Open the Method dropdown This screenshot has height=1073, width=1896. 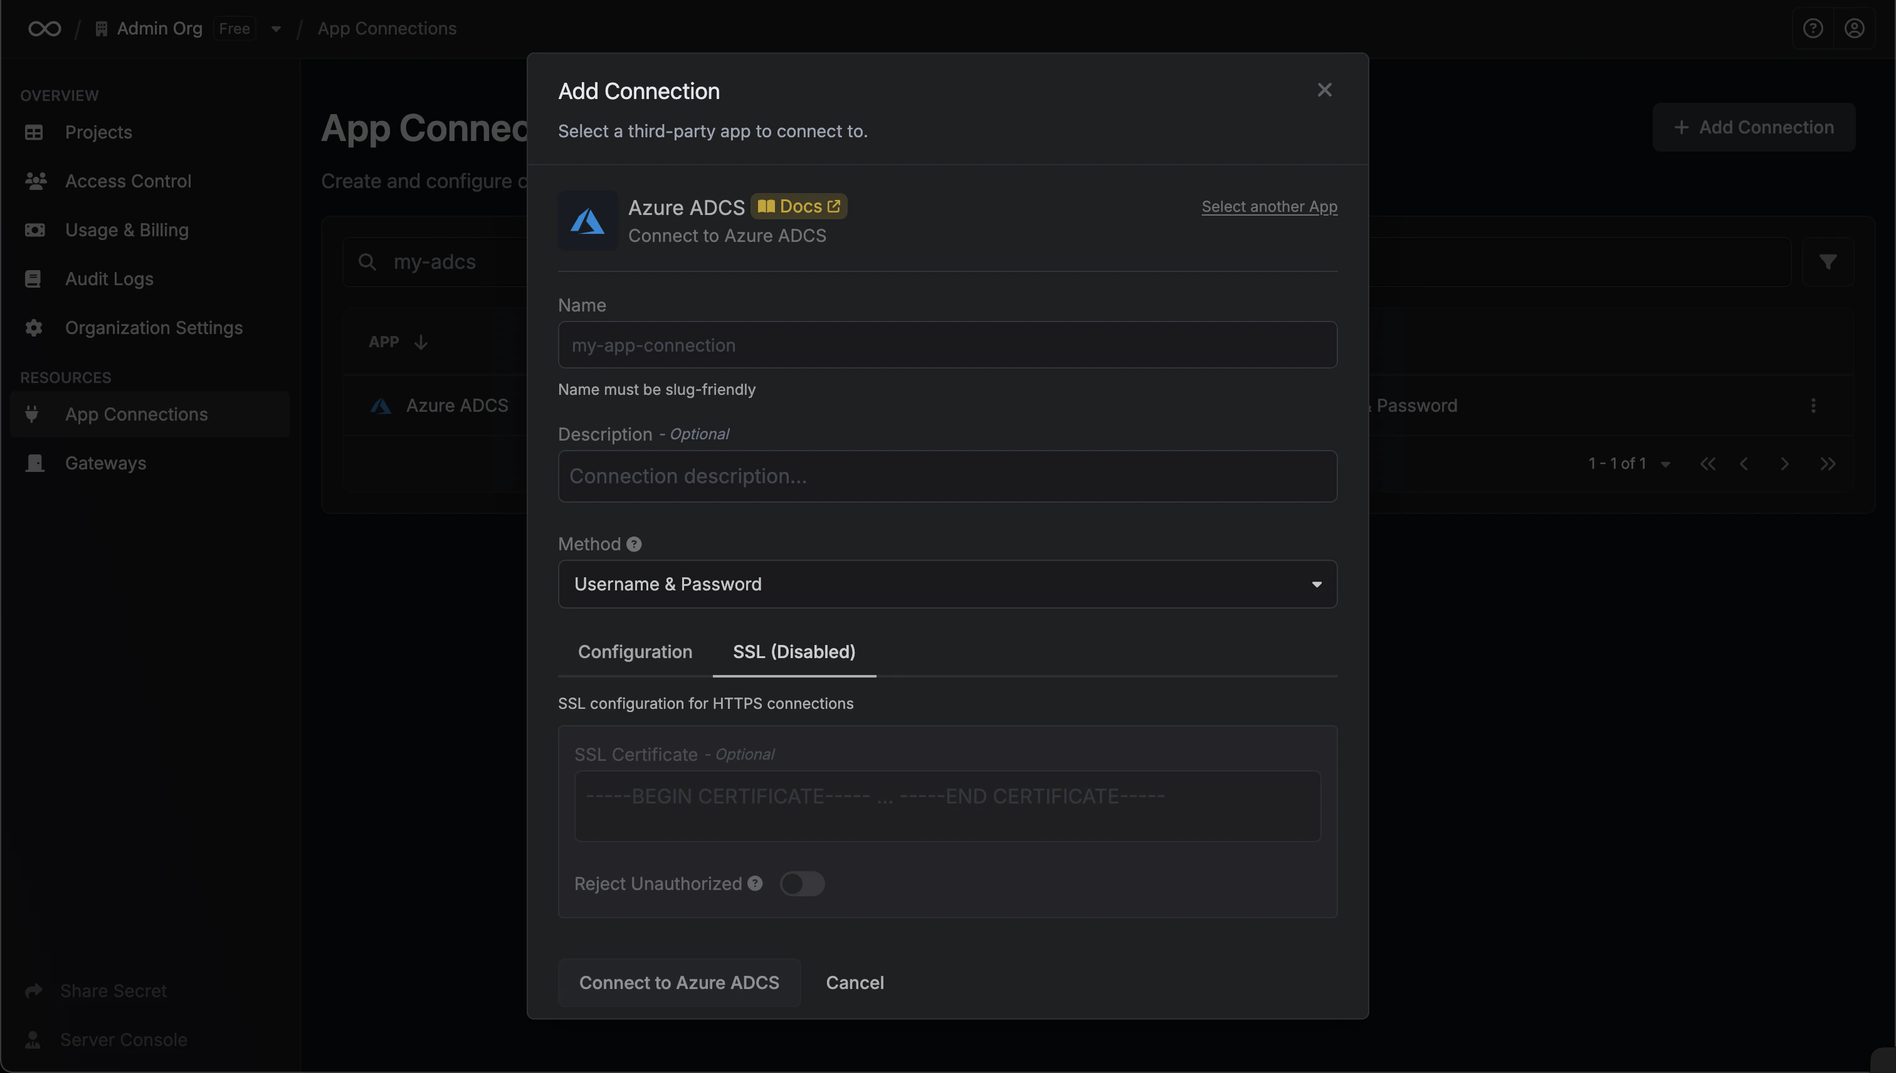947,584
